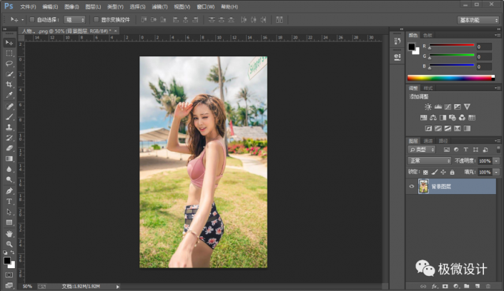The image size is (504, 291).
Task: Select the Rectangular Marquee tool
Action: 9,53
